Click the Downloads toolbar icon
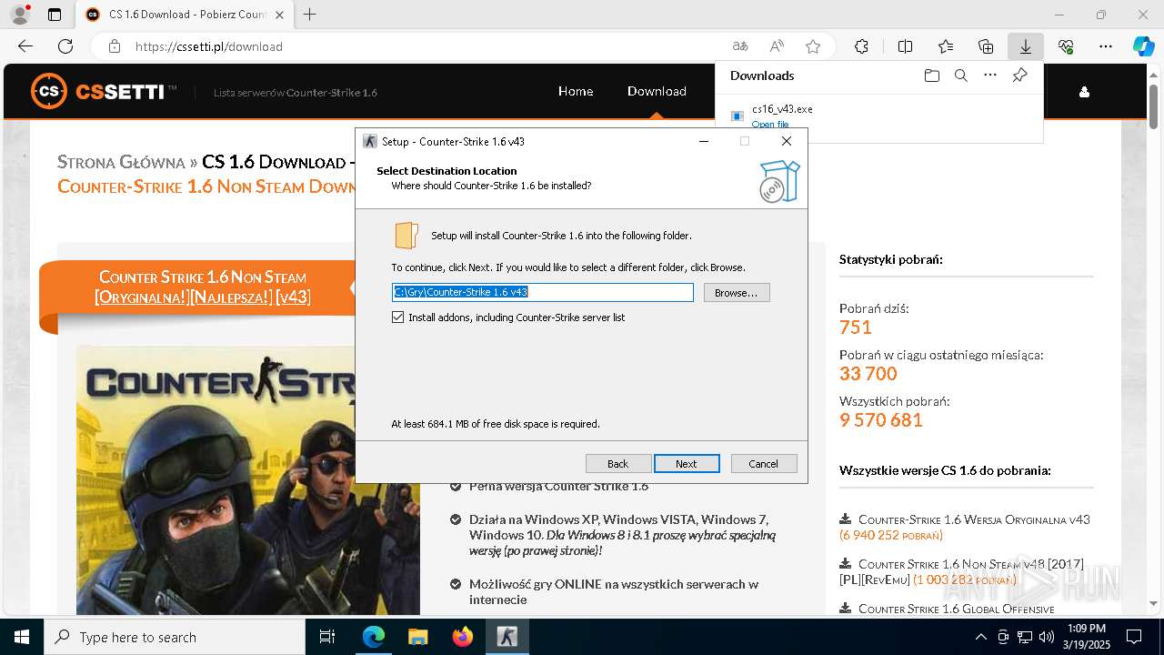Image resolution: width=1164 pixels, height=655 pixels. (x=1026, y=46)
